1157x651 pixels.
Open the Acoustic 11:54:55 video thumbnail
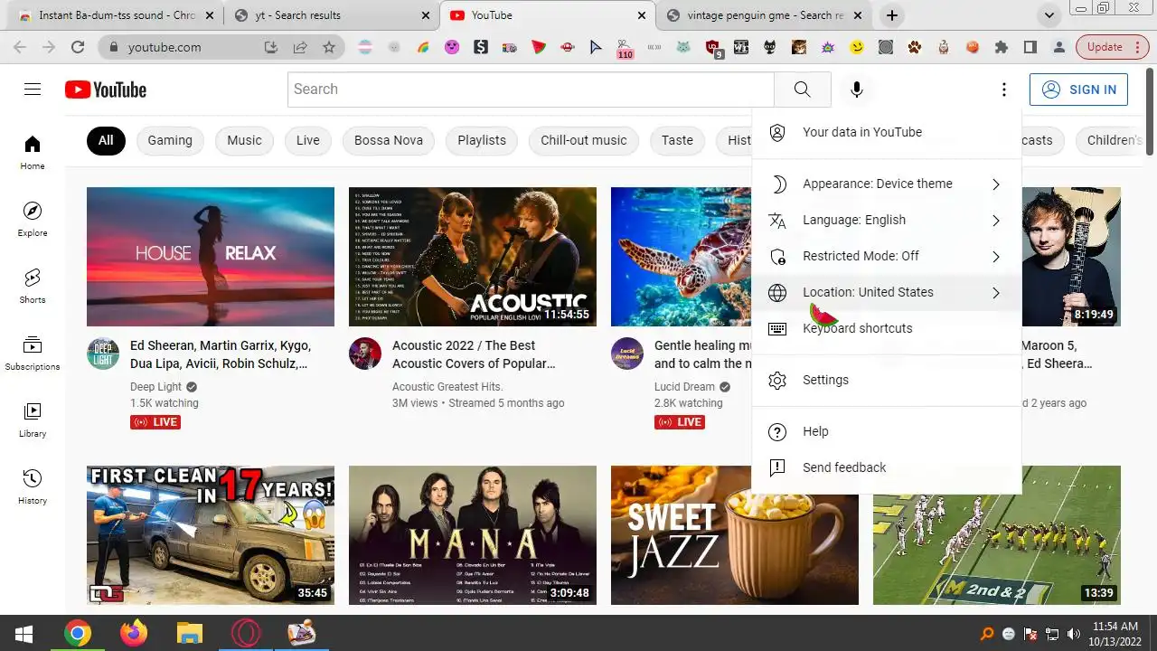(x=473, y=257)
